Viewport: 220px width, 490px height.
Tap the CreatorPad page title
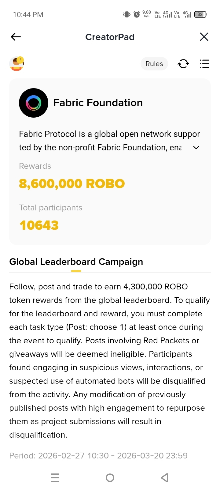pos(110,37)
